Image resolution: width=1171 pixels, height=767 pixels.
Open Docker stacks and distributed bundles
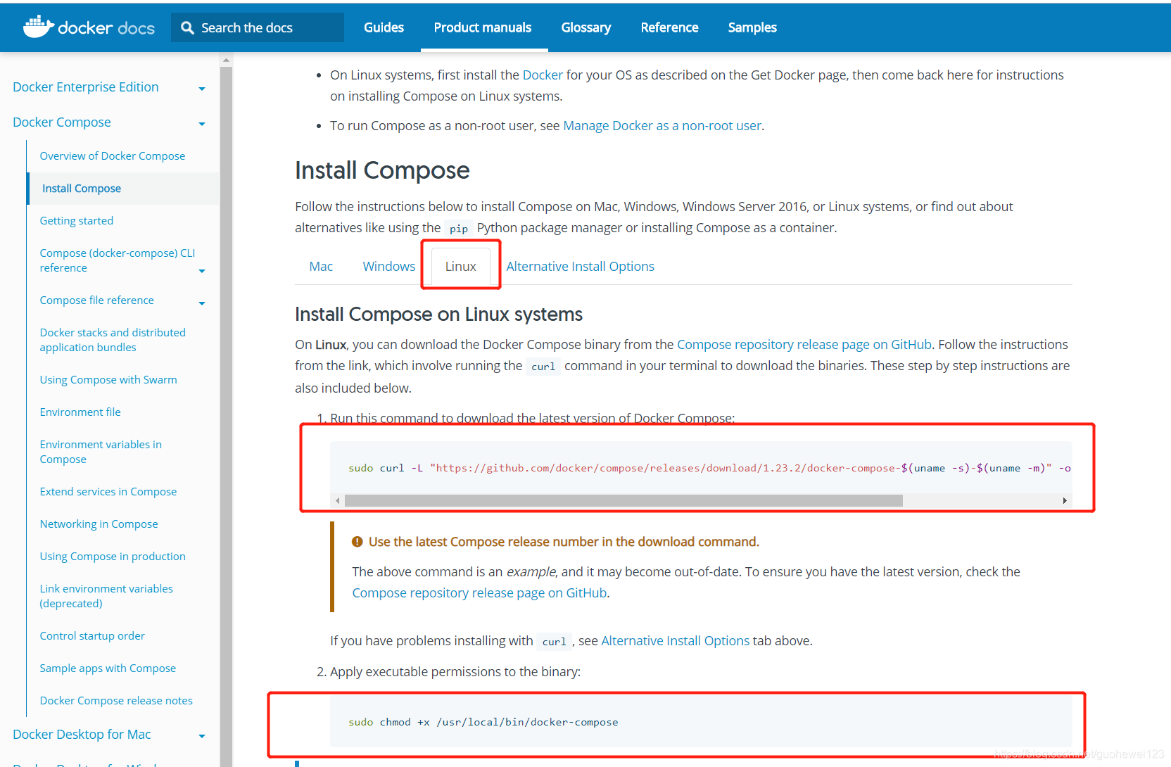(x=113, y=340)
